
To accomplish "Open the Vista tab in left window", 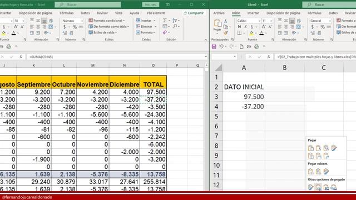I will 118,13.
